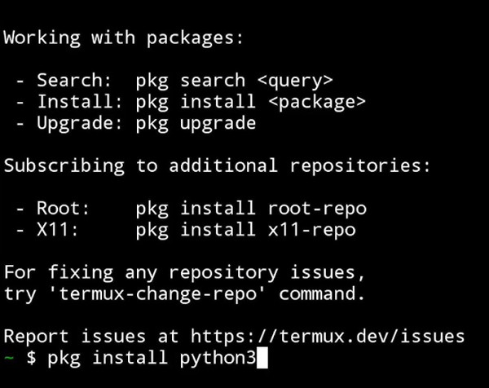The image size is (489, 388).
Task: Click the 'pkg upgrade' command text
Action: (196, 123)
